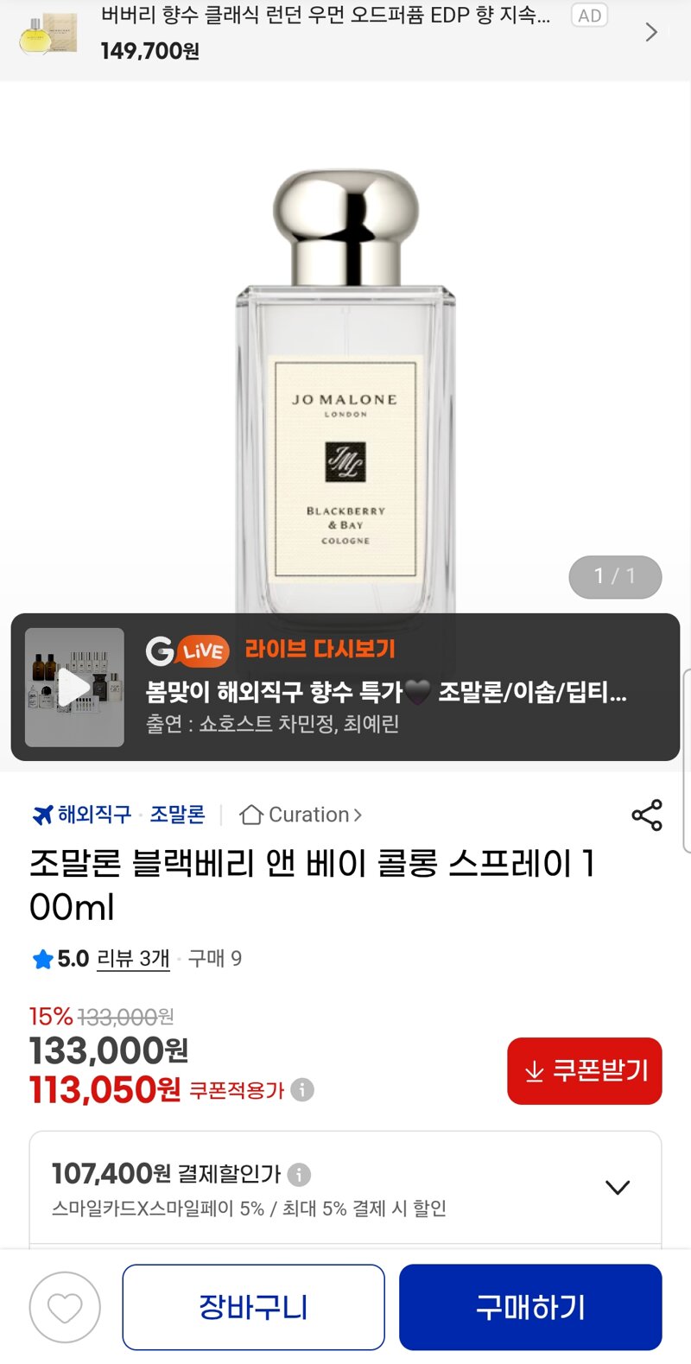This screenshot has width=691, height=1364.
Task: Open info icon next to 쿠폰적용가
Action: pos(302,1090)
